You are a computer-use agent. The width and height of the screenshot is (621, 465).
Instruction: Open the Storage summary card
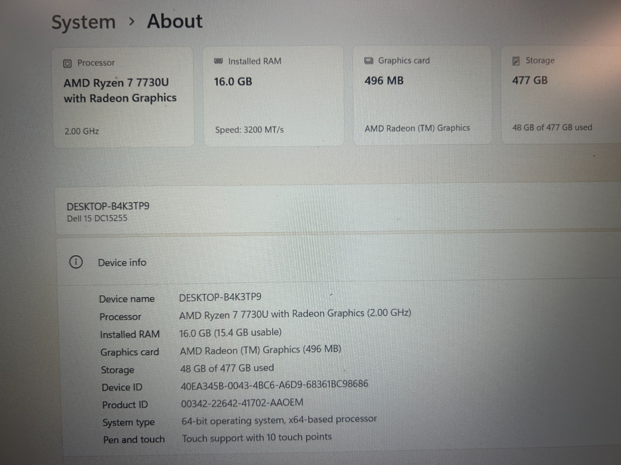click(x=561, y=95)
